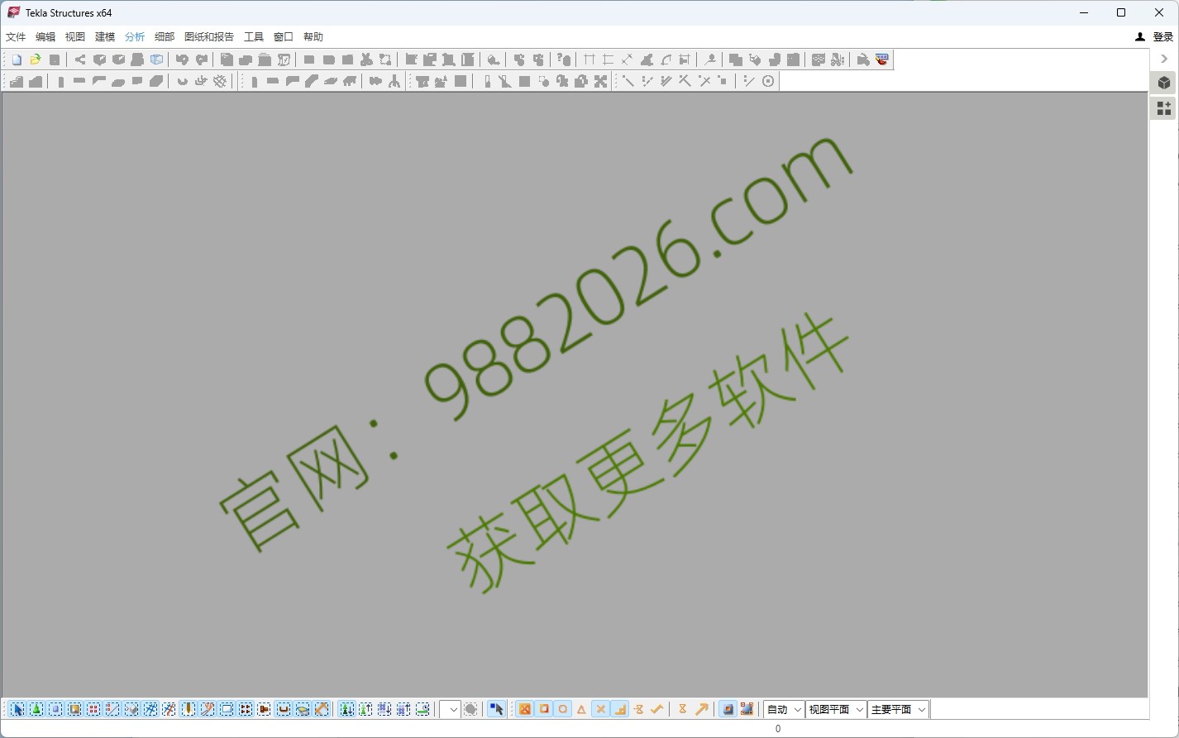Open the 文件 menu
The height and width of the screenshot is (738, 1179).
point(16,36)
